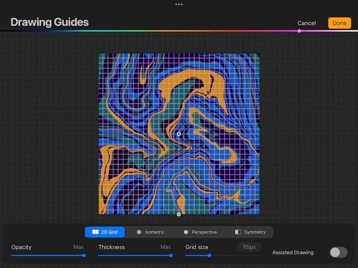Enable Assisted Drawing
This screenshot has width=358, height=268.
pyautogui.click(x=338, y=252)
